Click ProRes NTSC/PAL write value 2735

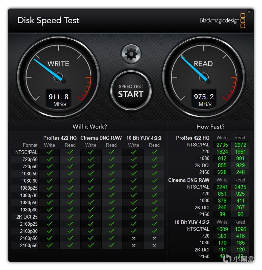click(222, 145)
